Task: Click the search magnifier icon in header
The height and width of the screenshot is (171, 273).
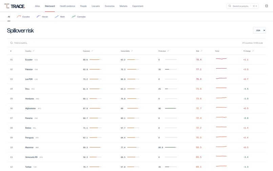Action: pyautogui.click(x=230, y=6)
